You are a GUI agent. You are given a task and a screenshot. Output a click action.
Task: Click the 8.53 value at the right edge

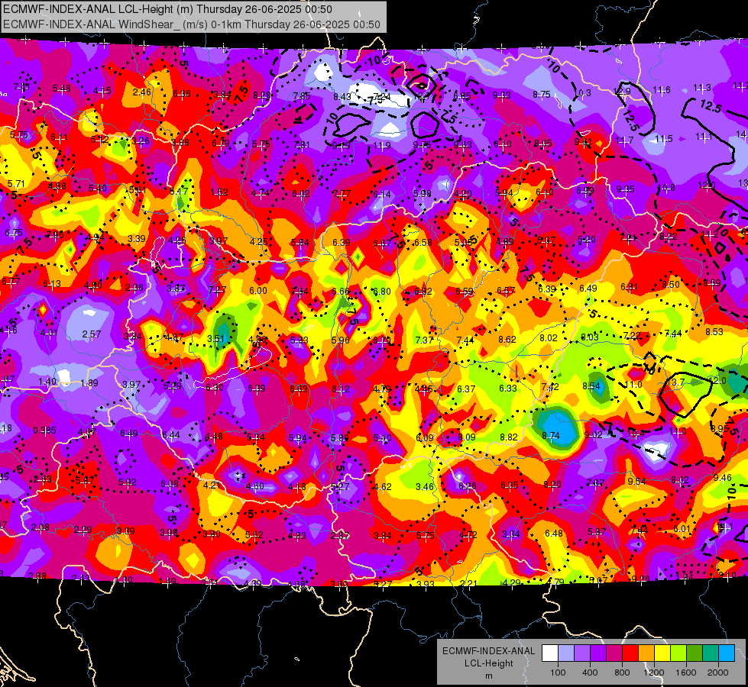tap(714, 331)
